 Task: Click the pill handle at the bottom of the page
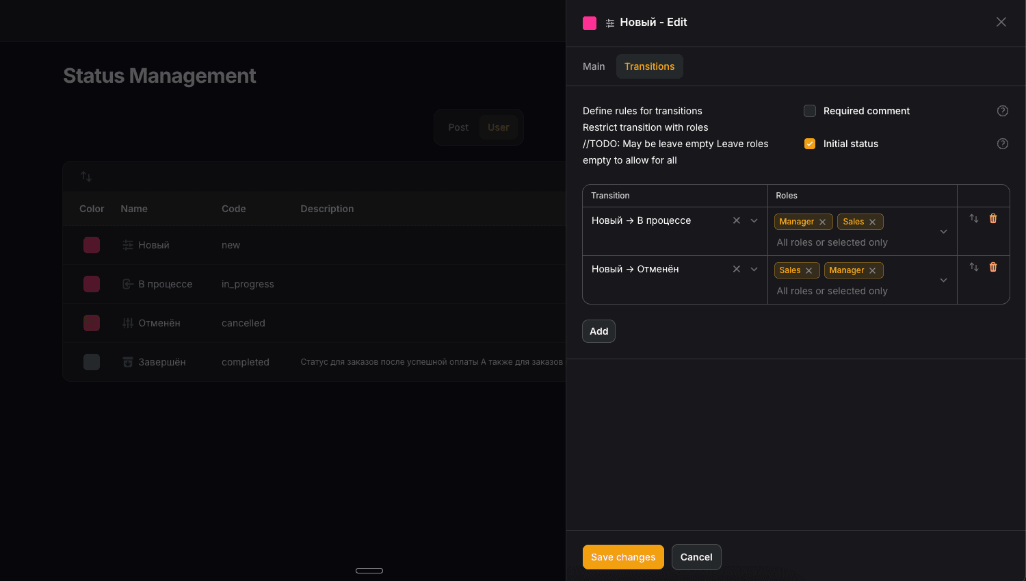369,571
